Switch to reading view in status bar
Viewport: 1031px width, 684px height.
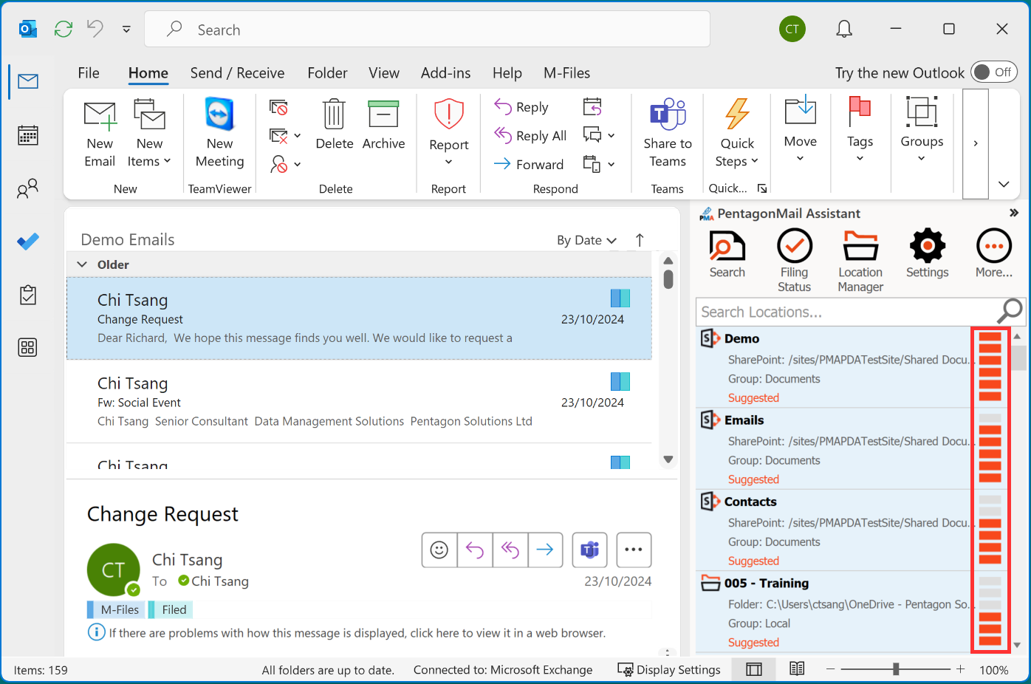click(x=797, y=669)
